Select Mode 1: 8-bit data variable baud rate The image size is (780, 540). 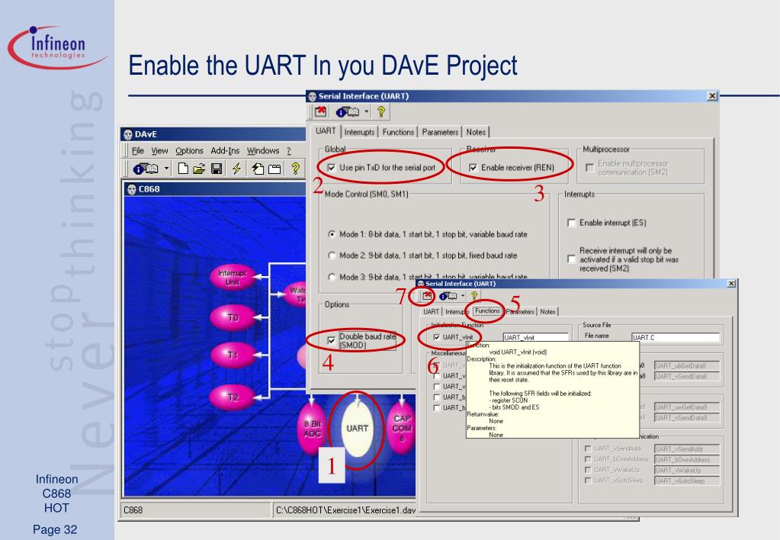coord(332,234)
